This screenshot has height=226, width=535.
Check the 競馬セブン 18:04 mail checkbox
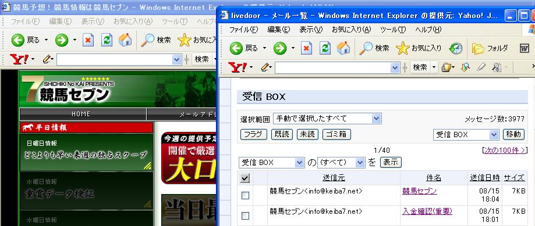pyautogui.click(x=245, y=195)
